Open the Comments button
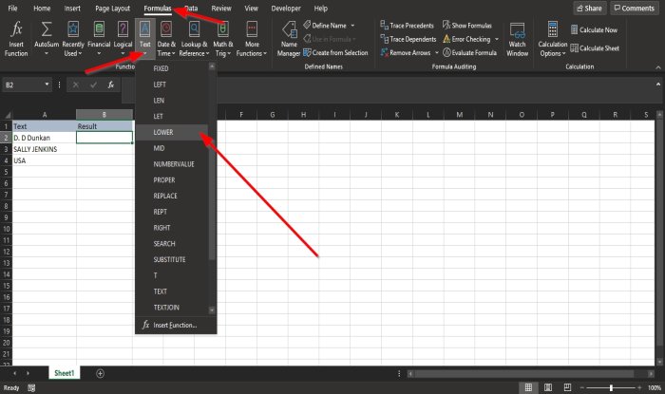The image size is (665, 394). point(635,8)
